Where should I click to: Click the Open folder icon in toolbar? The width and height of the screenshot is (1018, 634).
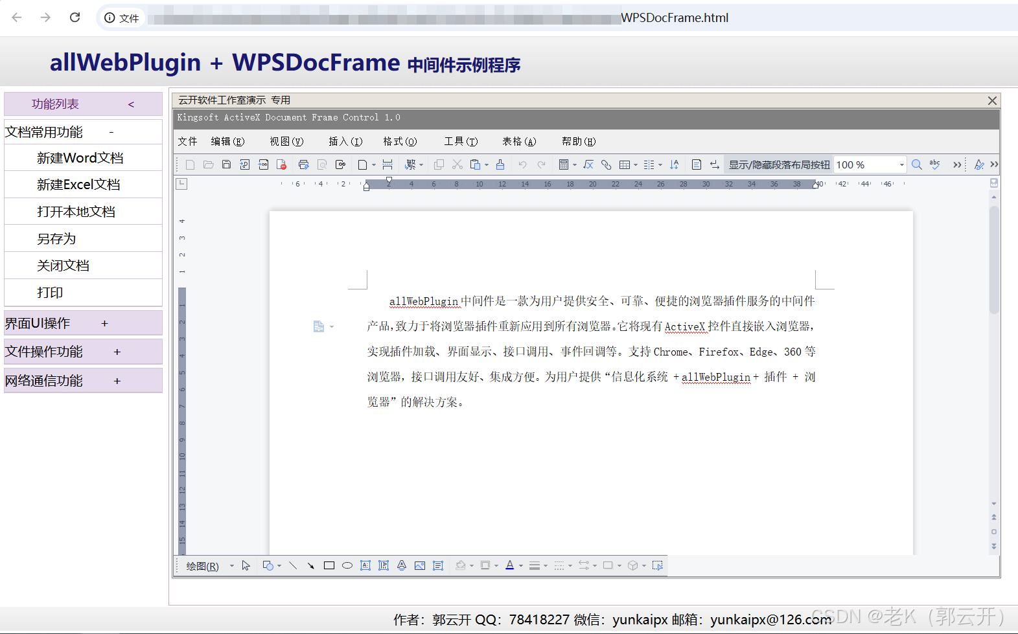click(208, 164)
